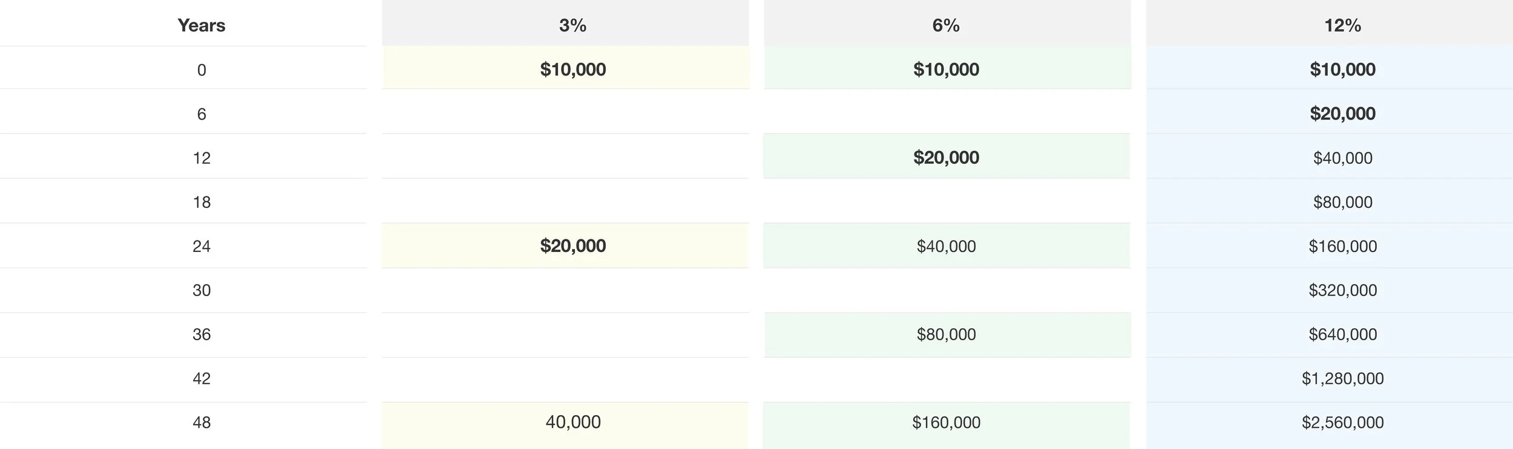Click the Years column header

coord(202,25)
